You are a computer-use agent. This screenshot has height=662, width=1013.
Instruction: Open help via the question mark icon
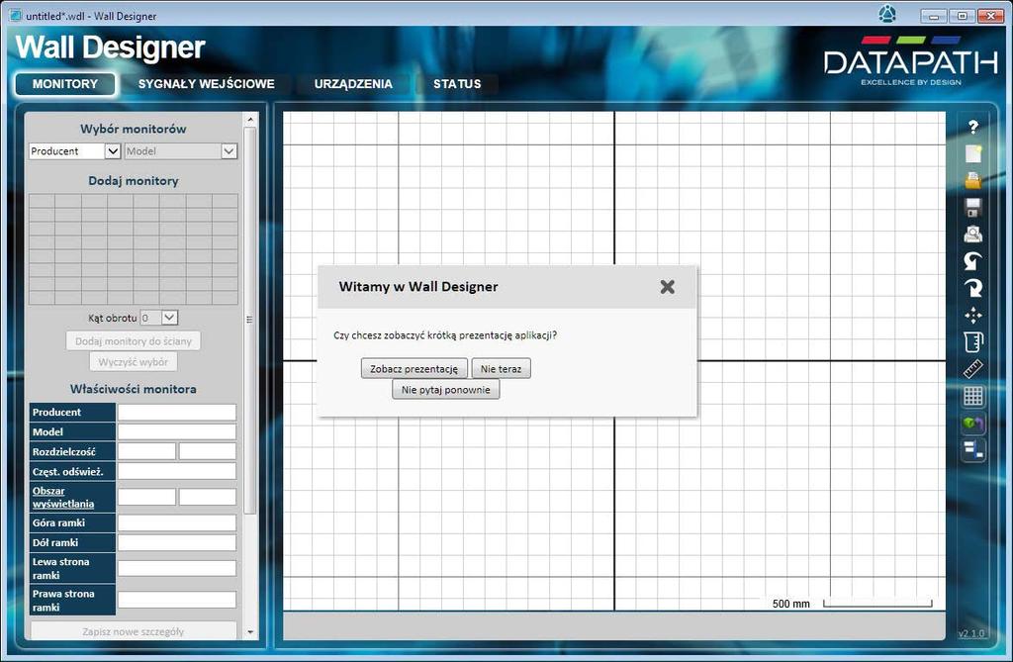tap(973, 127)
